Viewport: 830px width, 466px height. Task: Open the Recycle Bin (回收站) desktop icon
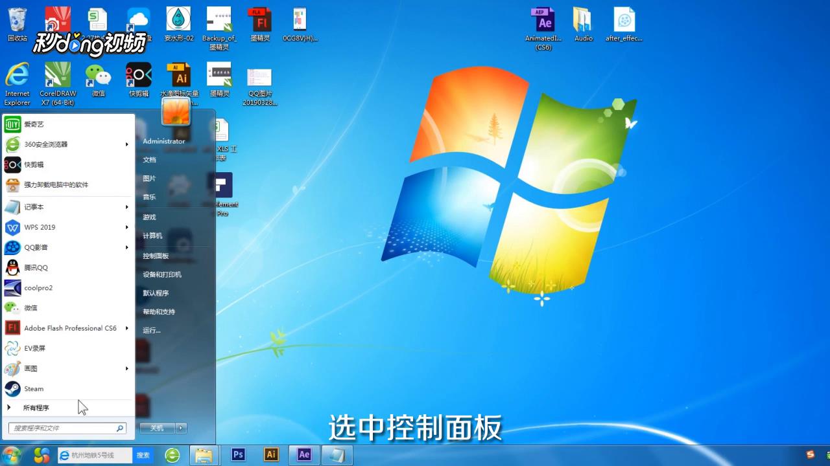click(x=18, y=25)
